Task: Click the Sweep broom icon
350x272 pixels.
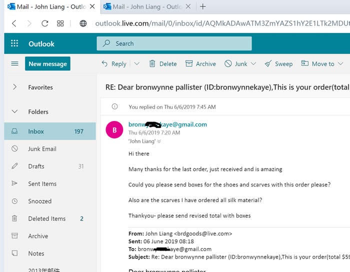Action: click(268, 63)
